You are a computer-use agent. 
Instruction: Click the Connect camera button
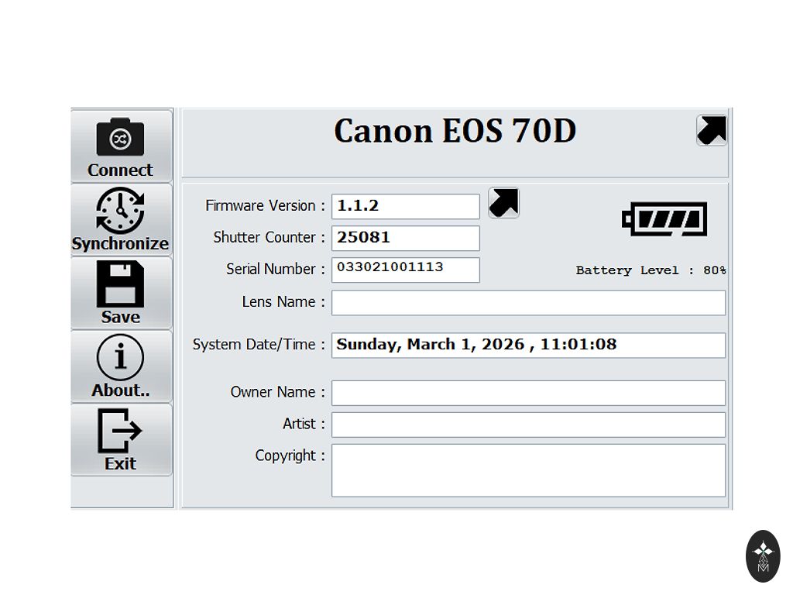121,147
